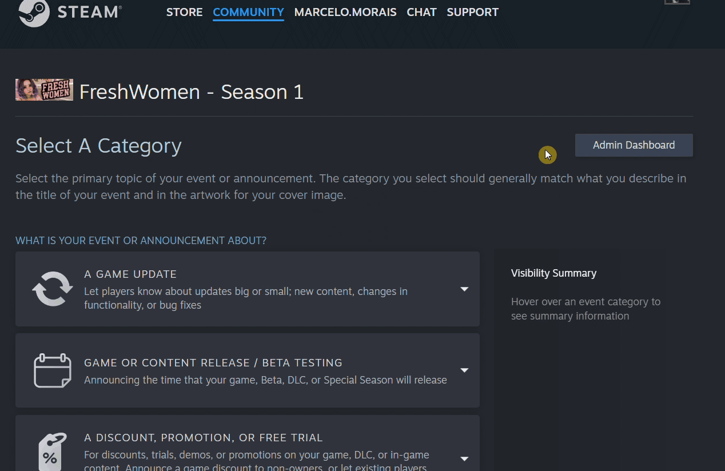Click the 'Announcing the time' description
The height and width of the screenshot is (471, 725).
tap(265, 380)
